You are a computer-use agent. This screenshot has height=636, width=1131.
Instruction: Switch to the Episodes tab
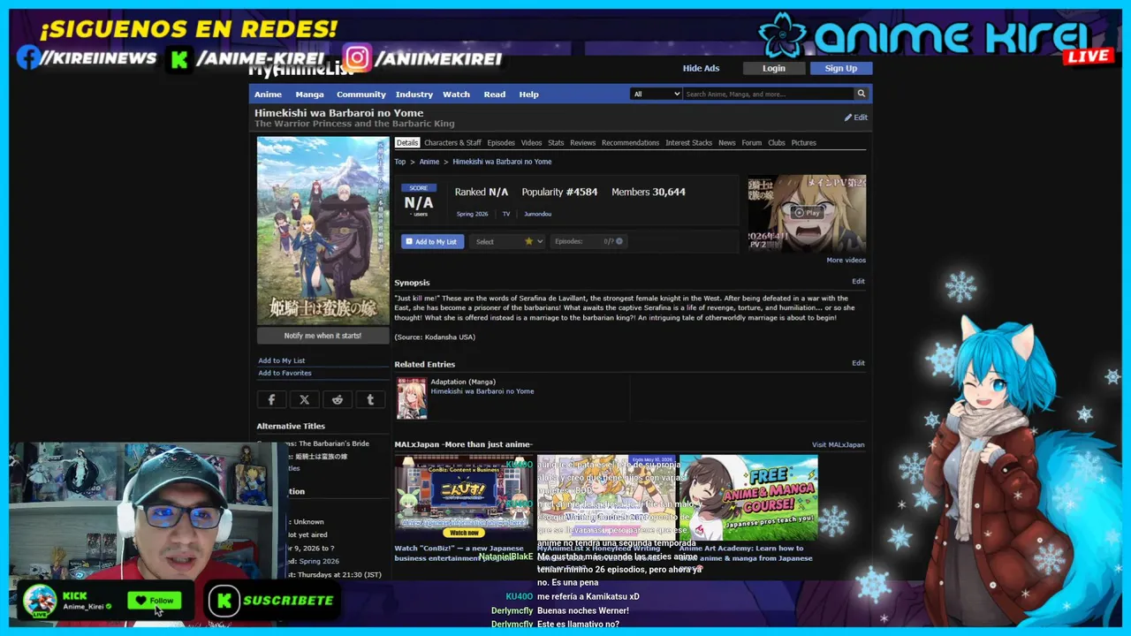(501, 143)
